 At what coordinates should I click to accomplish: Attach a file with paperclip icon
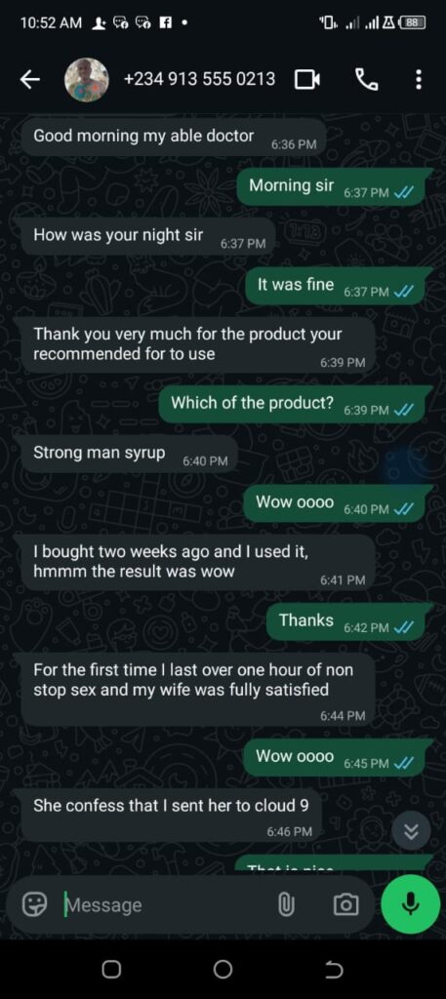click(286, 904)
